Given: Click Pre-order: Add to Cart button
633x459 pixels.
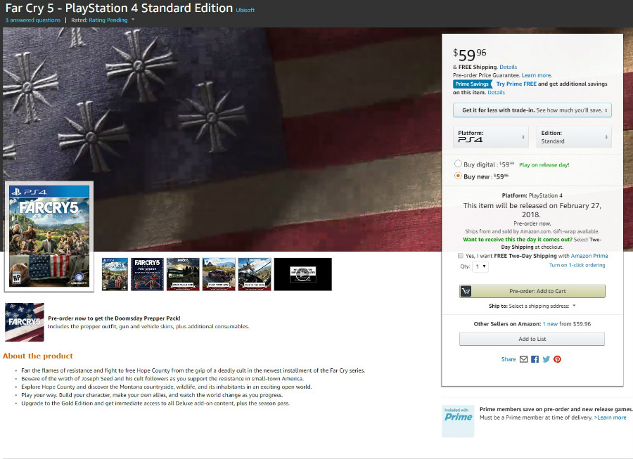Looking at the screenshot, I should [x=532, y=291].
